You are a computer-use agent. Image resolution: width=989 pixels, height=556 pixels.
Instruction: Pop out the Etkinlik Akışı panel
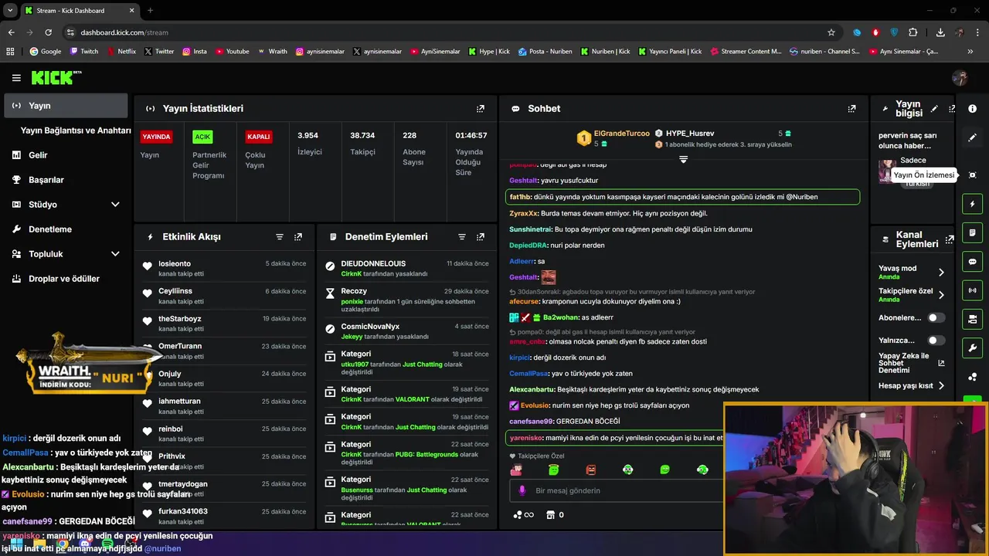pyautogui.click(x=298, y=237)
